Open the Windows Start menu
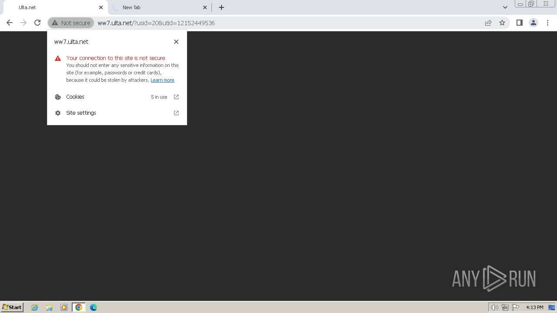 [12, 307]
